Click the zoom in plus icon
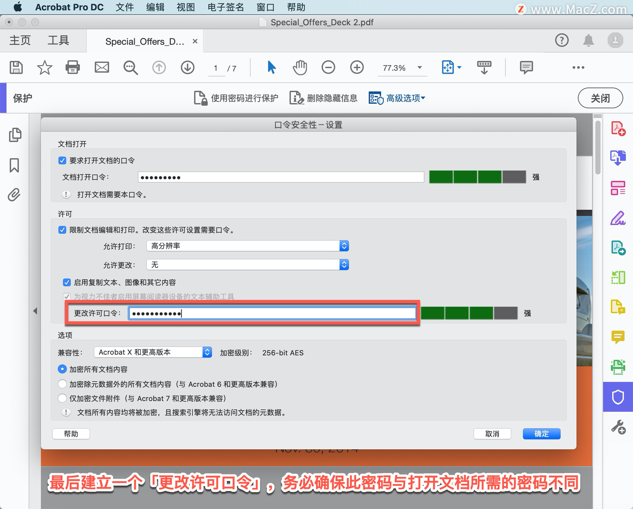Viewport: 633px width, 509px height. tap(357, 67)
